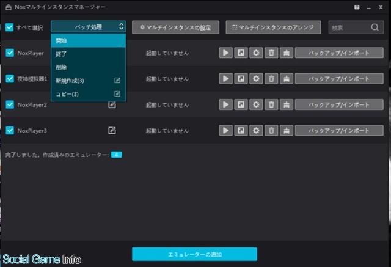Image resolution: width=391 pixels, height=267 pixels.
Task: Start the NoxPlayer instance with play icon
Action: pyautogui.click(x=225, y=53)
